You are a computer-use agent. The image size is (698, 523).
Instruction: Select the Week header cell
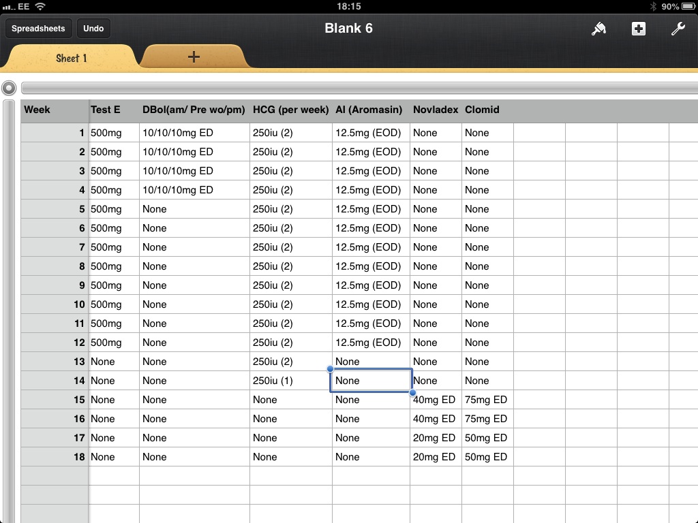pyautogui.click(x=55, y=110)
